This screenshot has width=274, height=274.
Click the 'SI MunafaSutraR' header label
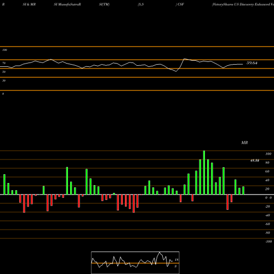67,4
